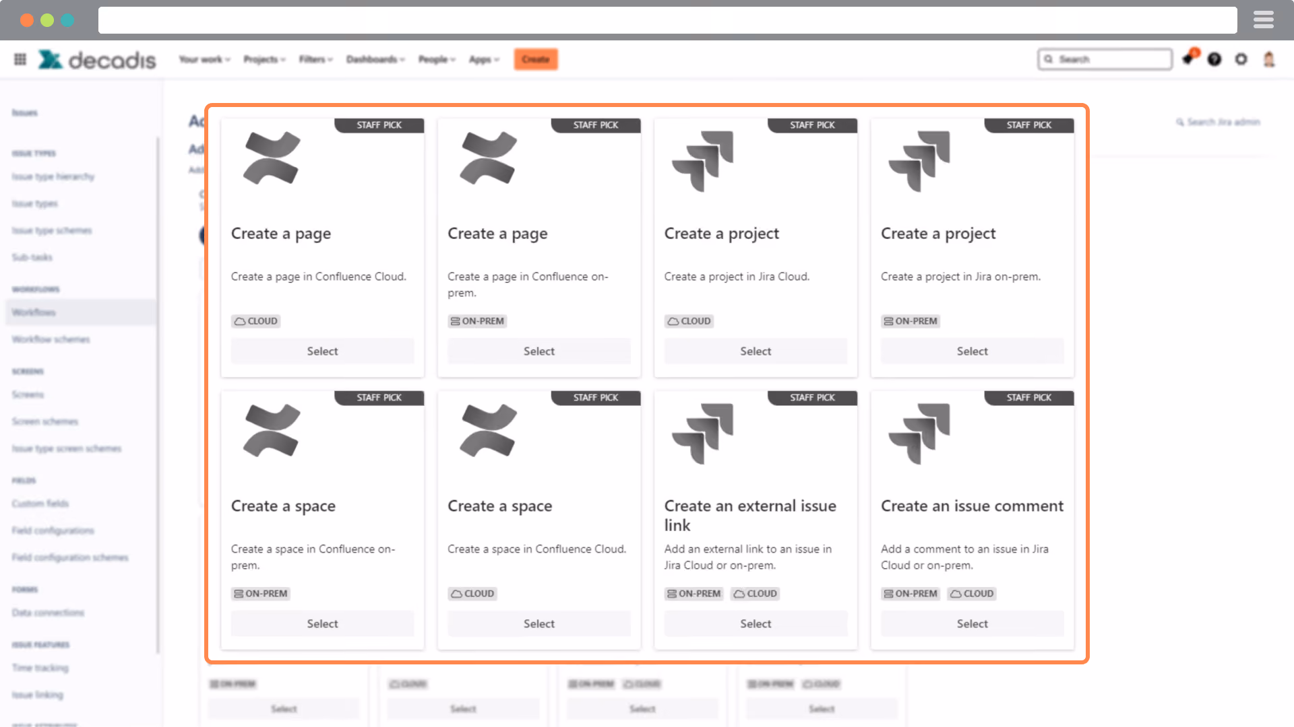The image size is (1294, 727).
Task: Click ON-PREM tag on Create a space card
Action: pyautogui.click(x=261, y=594)
